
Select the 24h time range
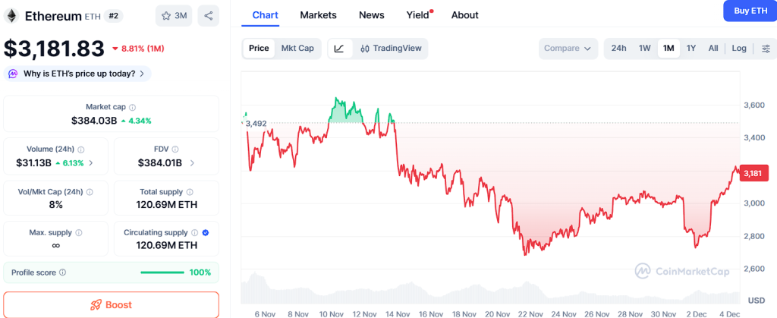(x=618, y=49)
